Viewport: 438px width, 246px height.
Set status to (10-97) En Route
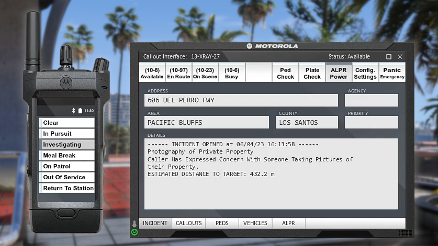point(178,73)
